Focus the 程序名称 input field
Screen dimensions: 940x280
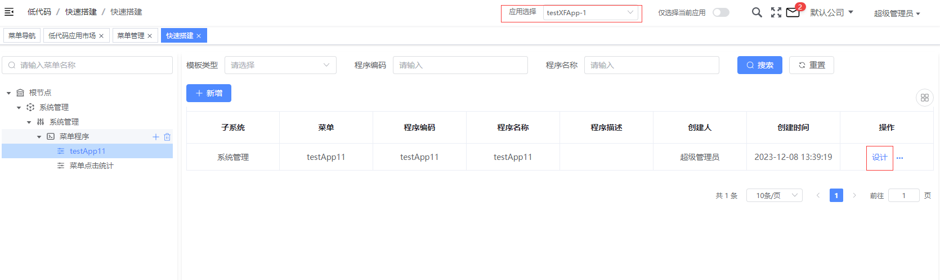point(651,65)
